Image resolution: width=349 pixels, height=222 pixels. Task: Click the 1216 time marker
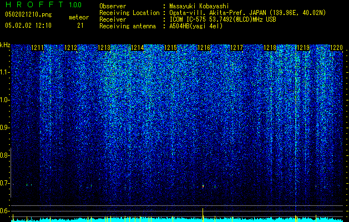coord(204,48)
